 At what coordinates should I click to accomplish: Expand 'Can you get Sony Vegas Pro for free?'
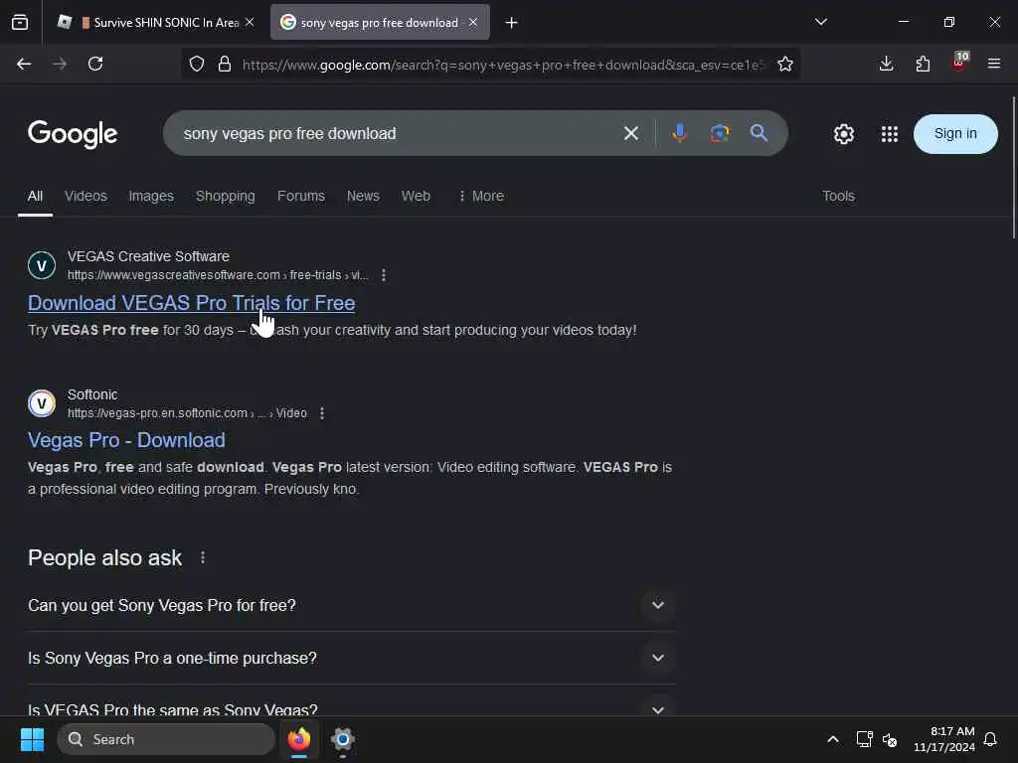pos(352,605)
